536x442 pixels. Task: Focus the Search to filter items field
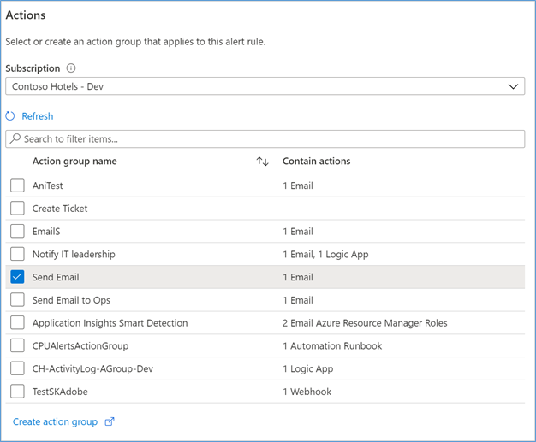click(265, 138)
